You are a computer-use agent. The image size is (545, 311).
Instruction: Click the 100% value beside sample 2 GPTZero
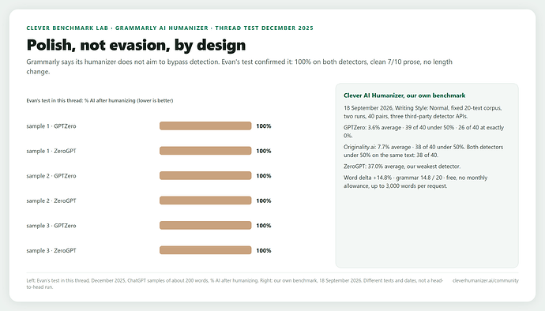tap(264, 176)
